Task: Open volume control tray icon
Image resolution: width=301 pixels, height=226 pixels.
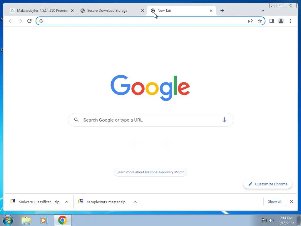Action: pos(271,220)
